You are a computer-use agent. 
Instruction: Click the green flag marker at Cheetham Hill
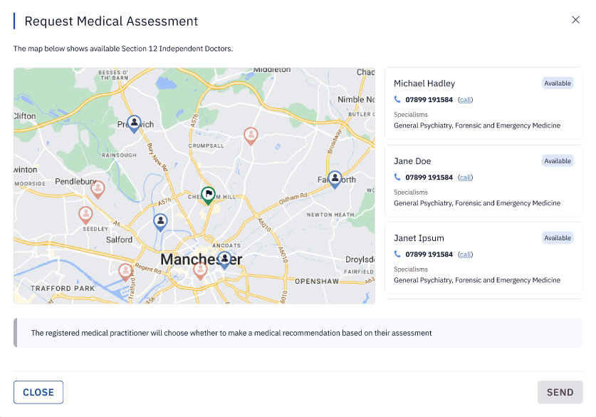(x=208, y=195)
